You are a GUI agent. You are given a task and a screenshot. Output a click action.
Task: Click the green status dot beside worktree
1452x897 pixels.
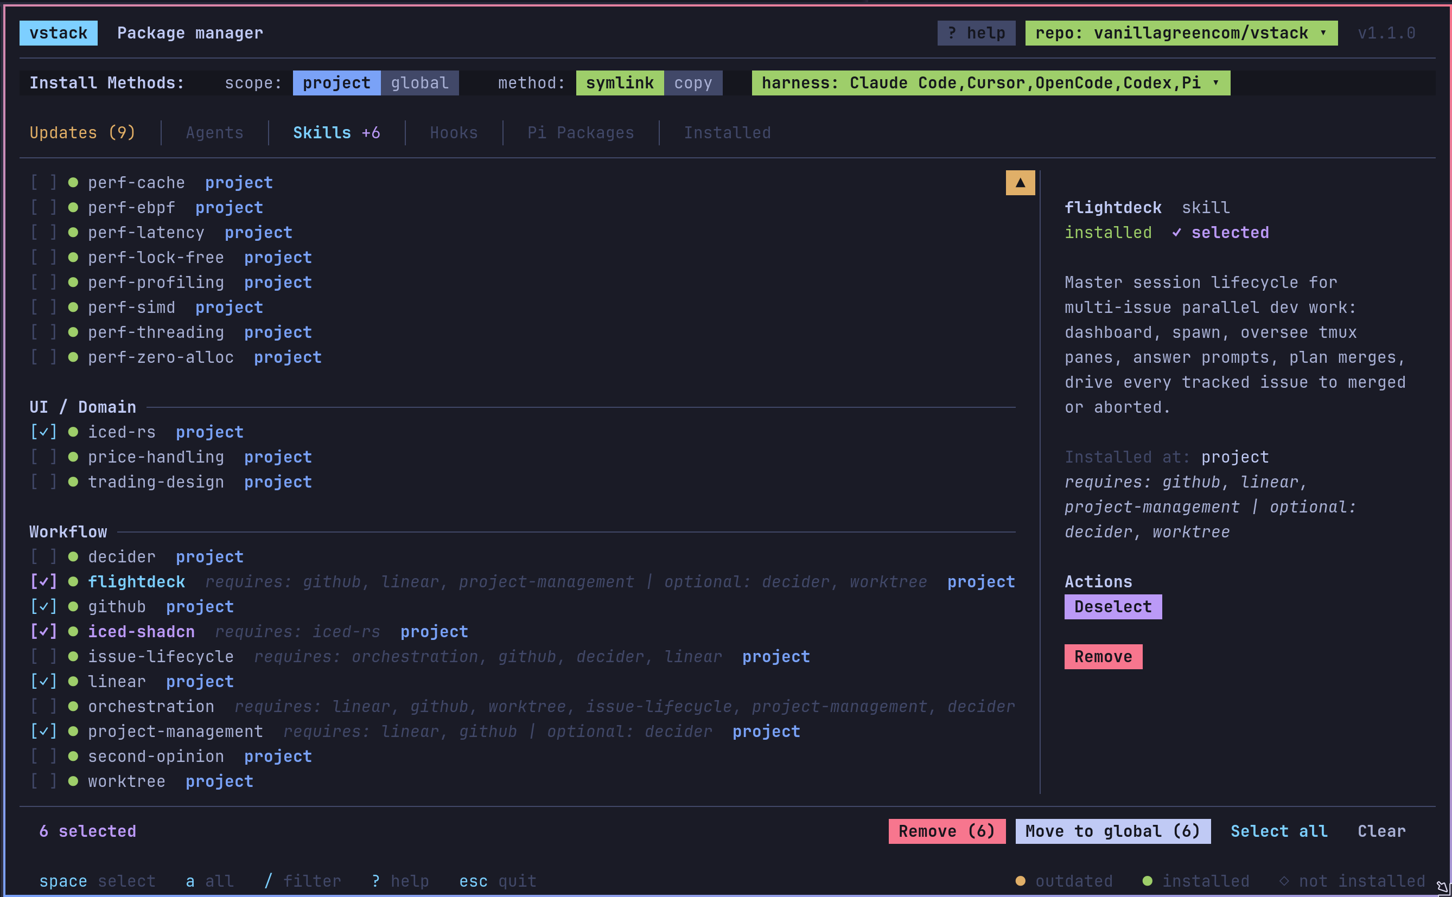point(73,781)
